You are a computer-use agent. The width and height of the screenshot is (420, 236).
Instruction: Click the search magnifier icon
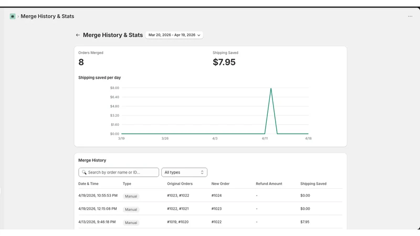tap(84, 173)
